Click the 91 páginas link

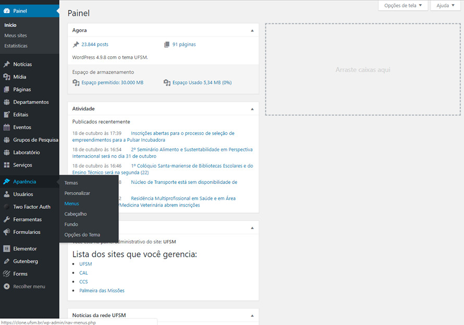coord(184,45)
